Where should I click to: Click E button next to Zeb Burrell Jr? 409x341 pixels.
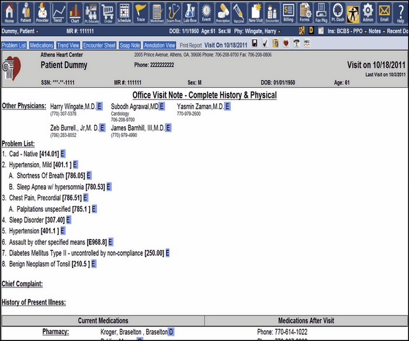(x=102, y=128)
